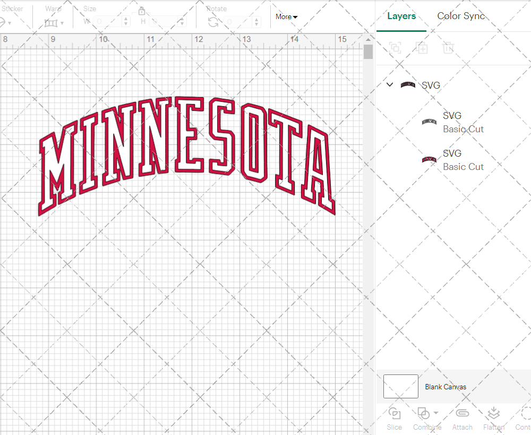Screen dimensions: 531x435
Task: Collapse the SVG group in Layers
Action: point(390,85)
